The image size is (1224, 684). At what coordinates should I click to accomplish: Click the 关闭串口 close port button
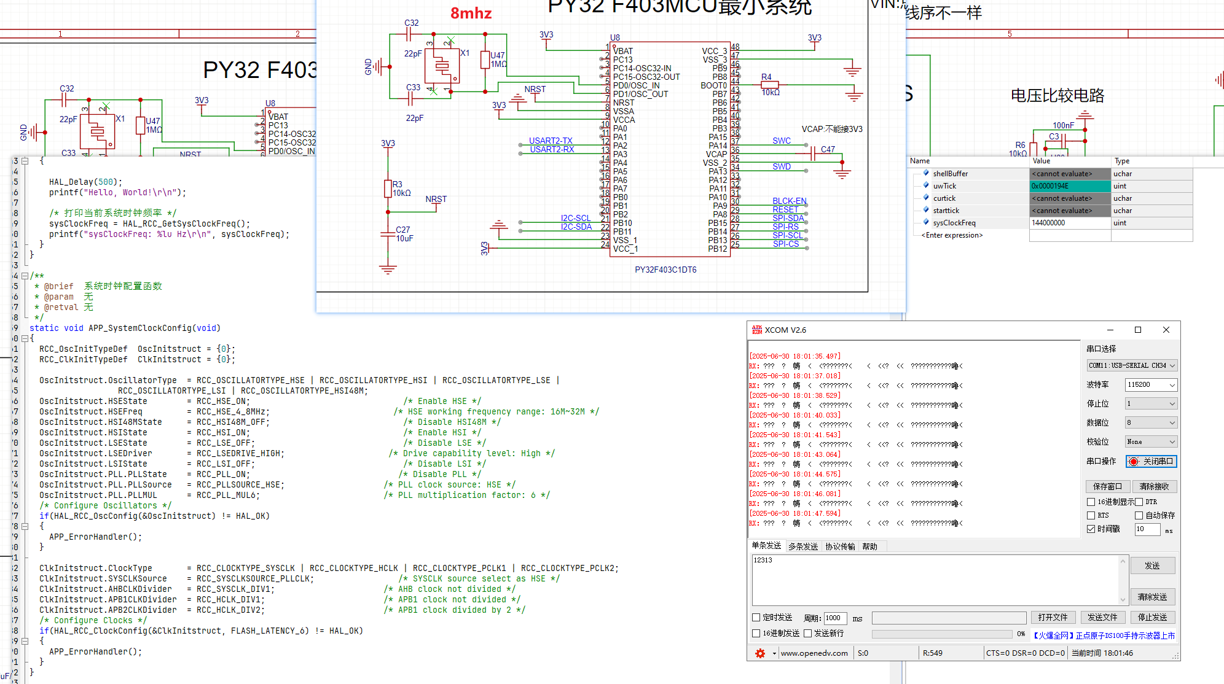tap(1151, 461)
